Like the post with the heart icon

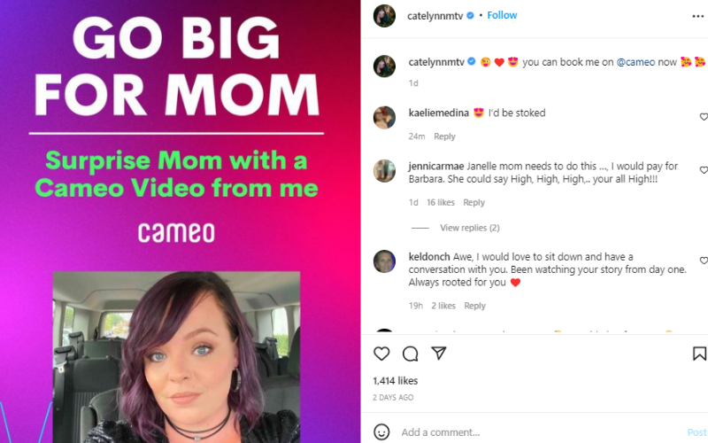pos(381,354)
